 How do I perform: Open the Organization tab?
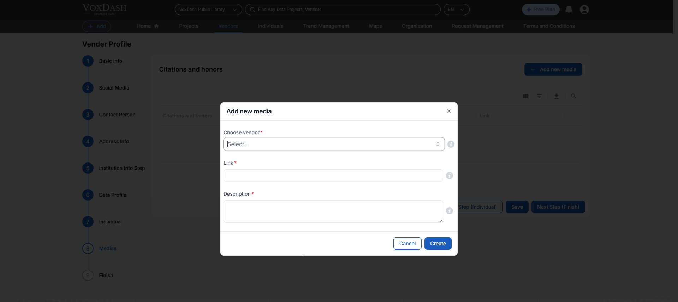[x=417, y=26]
